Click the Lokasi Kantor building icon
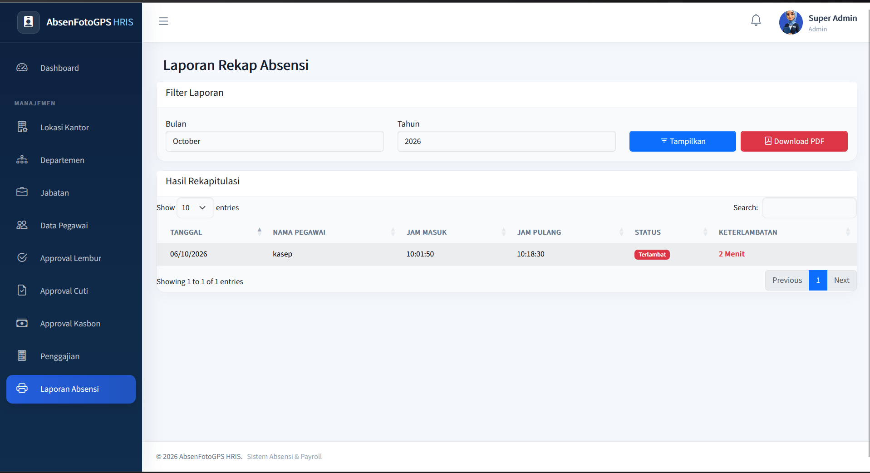The height and width of the screenshot is (473, 870). click(22, 127)
